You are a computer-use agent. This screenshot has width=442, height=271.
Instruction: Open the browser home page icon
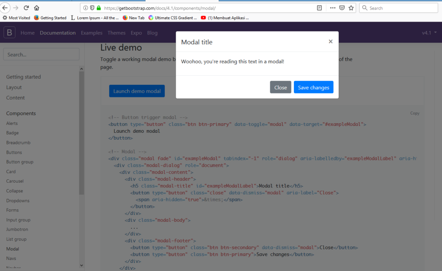point(37,8)
